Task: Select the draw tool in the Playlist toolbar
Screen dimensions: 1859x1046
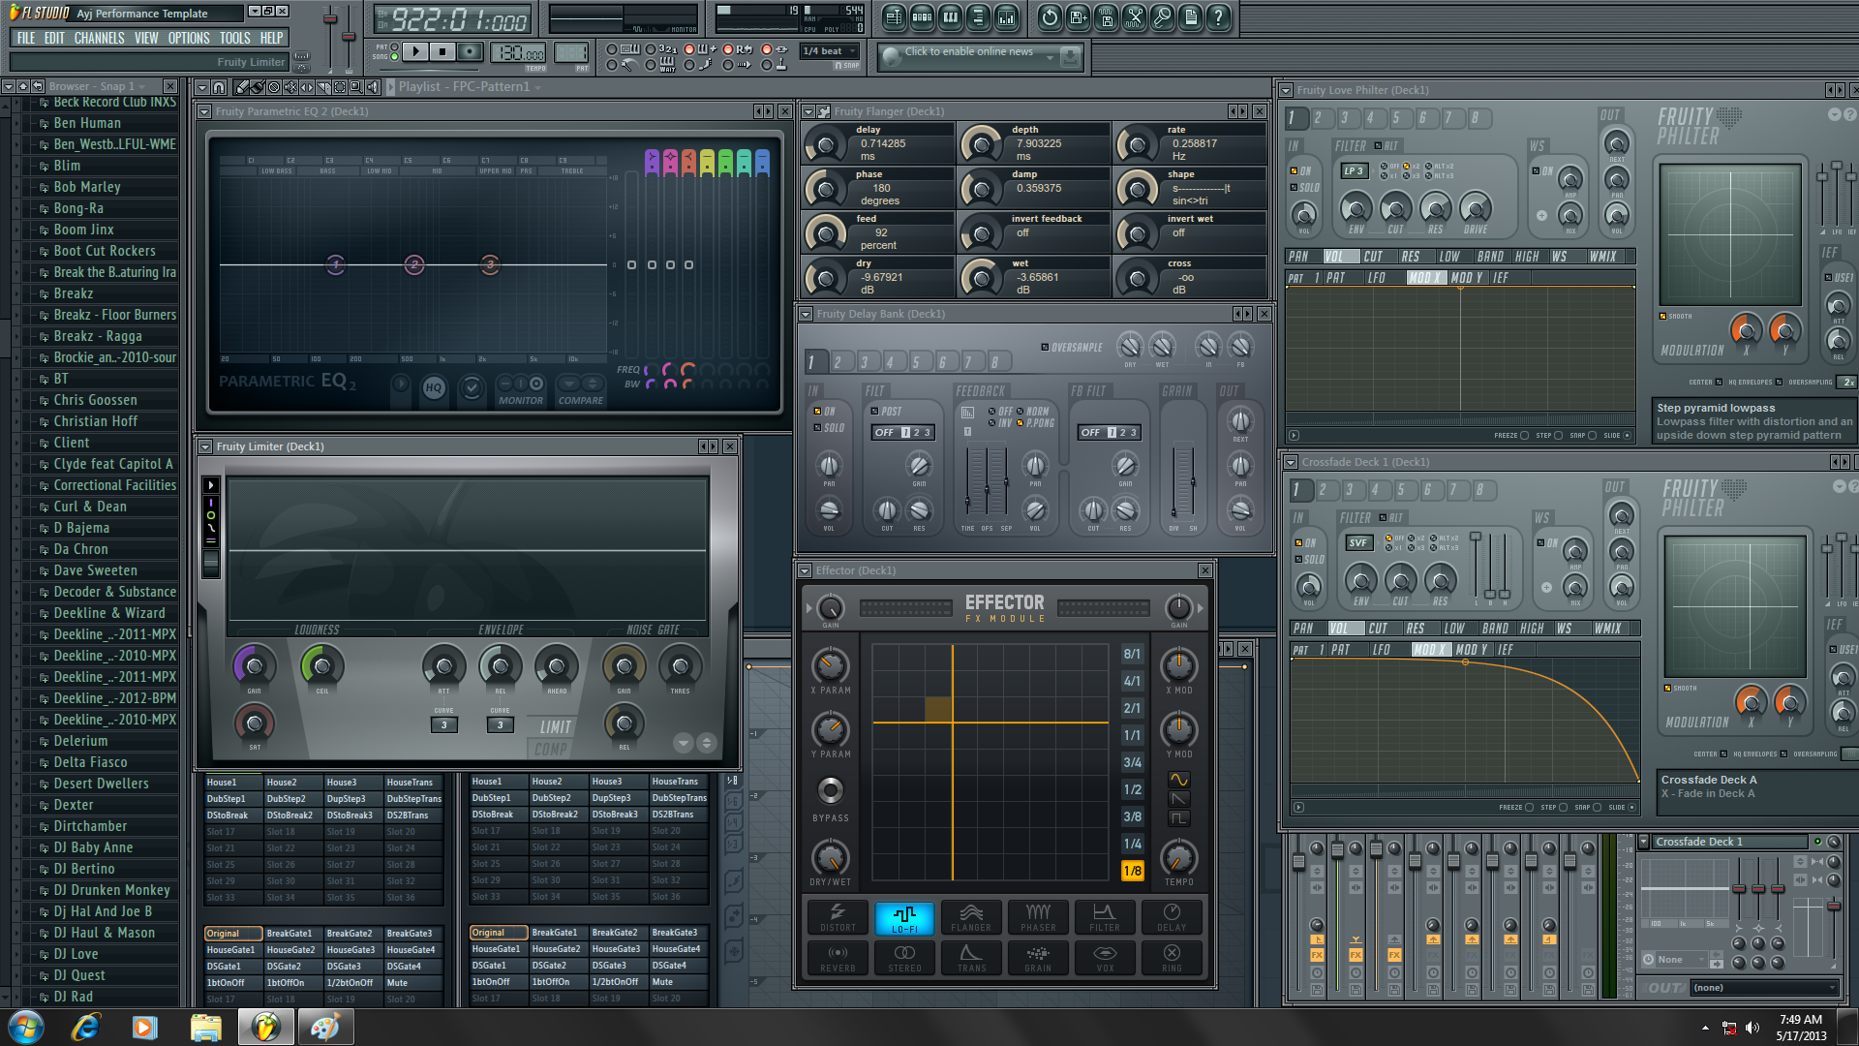Action: pyautogui.click(x=243, y=87)
